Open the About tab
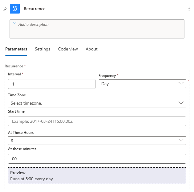The width and height of the screenshot is (194, 192). [92, 49]
